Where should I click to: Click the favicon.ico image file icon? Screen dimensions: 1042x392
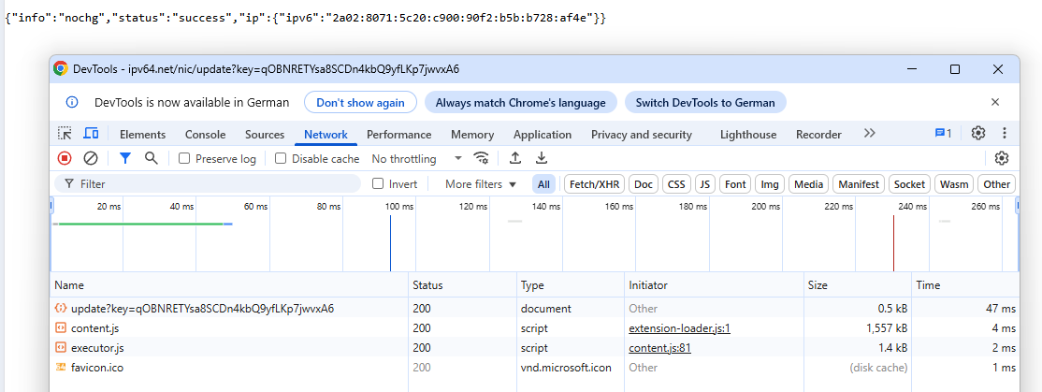61,367
